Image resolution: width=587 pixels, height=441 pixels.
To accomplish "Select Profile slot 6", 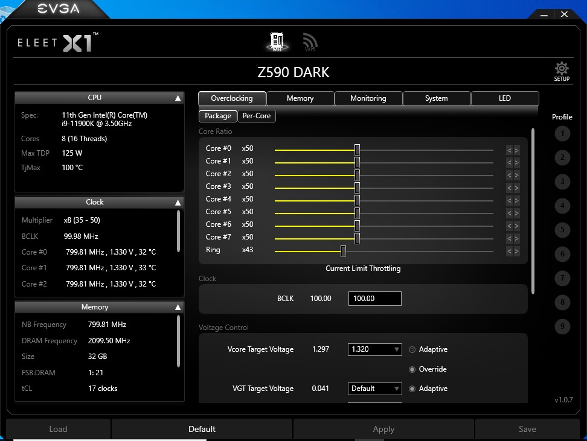I will pos(562,254).
